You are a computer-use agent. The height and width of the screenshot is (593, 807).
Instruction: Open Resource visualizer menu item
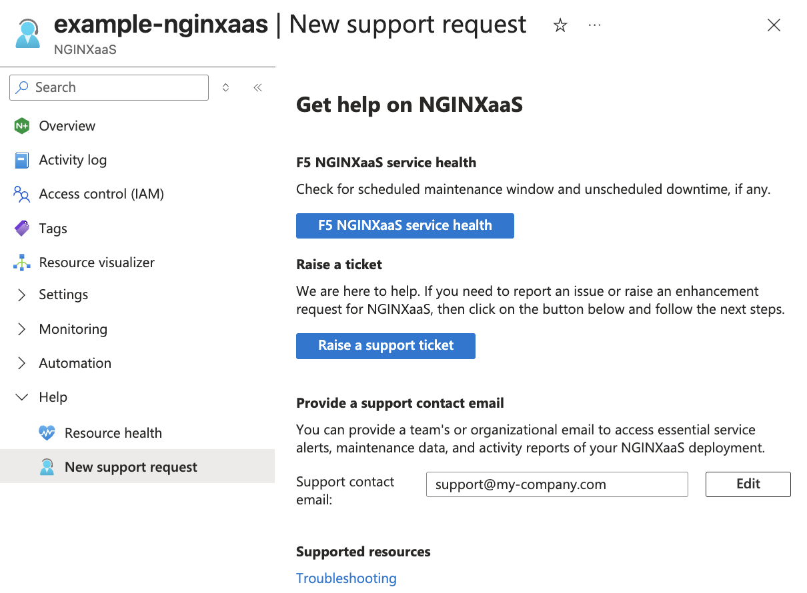(x=97, y=263)
